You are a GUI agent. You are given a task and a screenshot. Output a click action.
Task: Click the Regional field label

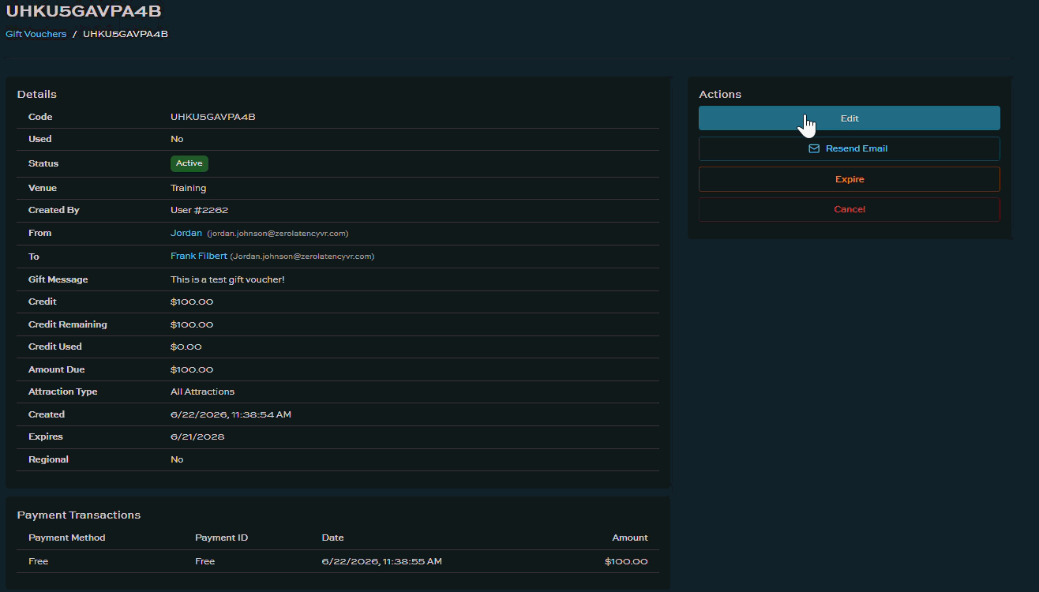pyautogui.click(x=48, y=459)
